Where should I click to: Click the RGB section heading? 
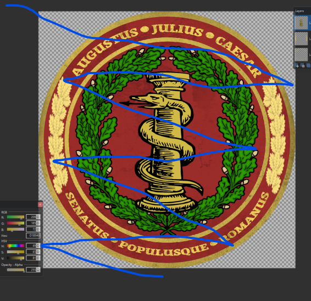tap(4, 212)
